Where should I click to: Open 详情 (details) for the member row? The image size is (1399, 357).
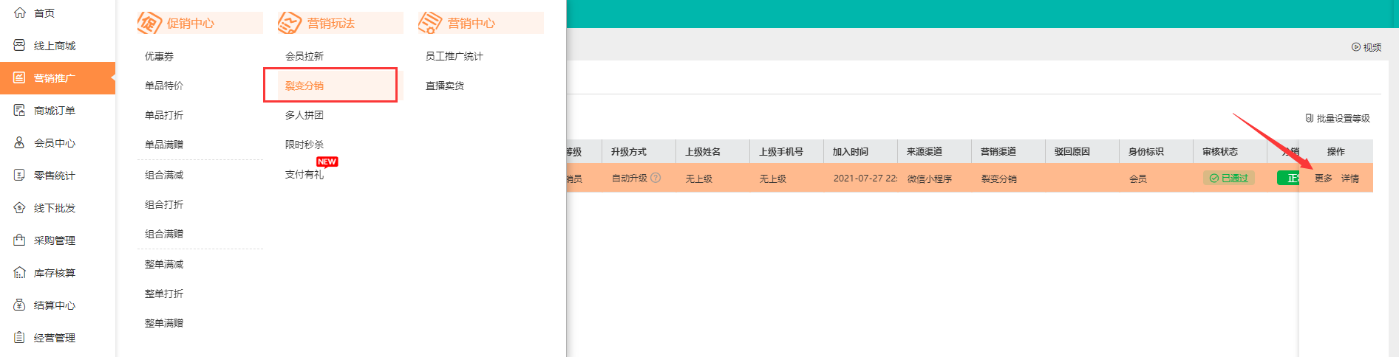pyautogui.click(x=1350, y=178)
